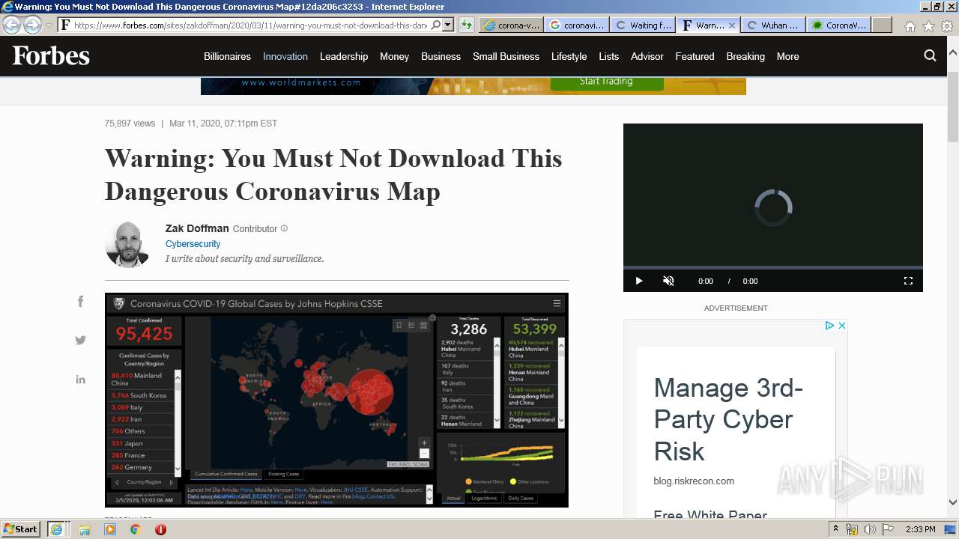Switch to the Wuhan tab
This screenshot has width=959, height=539.
[773, 25]
